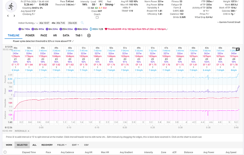Export intervals using CSV button
This screenshot has height=155, width=244.
coord(86,145)
